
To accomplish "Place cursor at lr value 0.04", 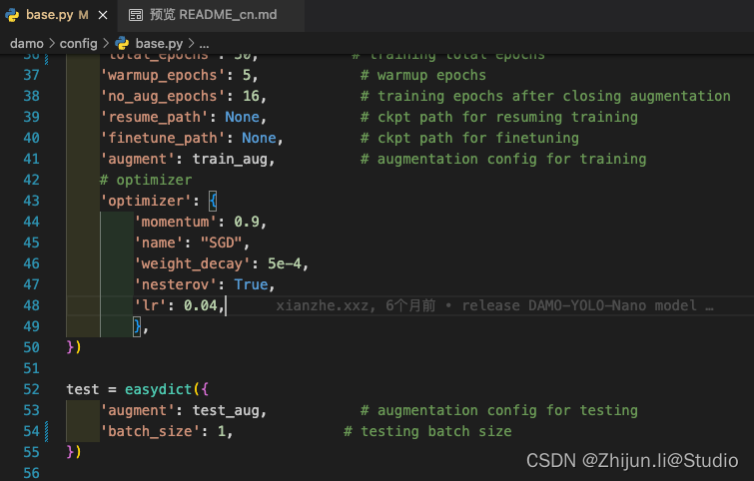I will click(201, 305).
